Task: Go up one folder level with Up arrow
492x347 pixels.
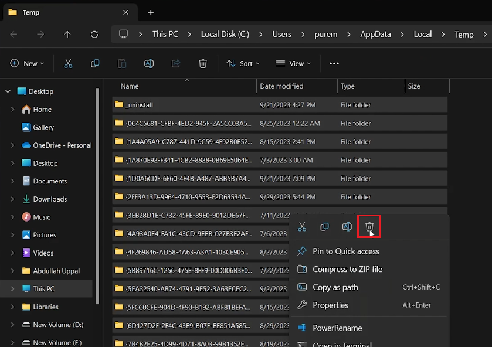Action: [67, 34]
